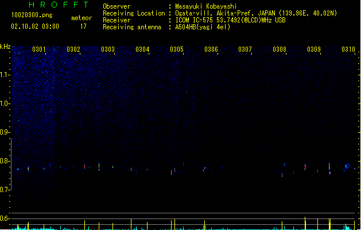Viewport: 361px width, 230px height.
Task: Click the 0.8 kHz axis label
Action: pos(5,161)
